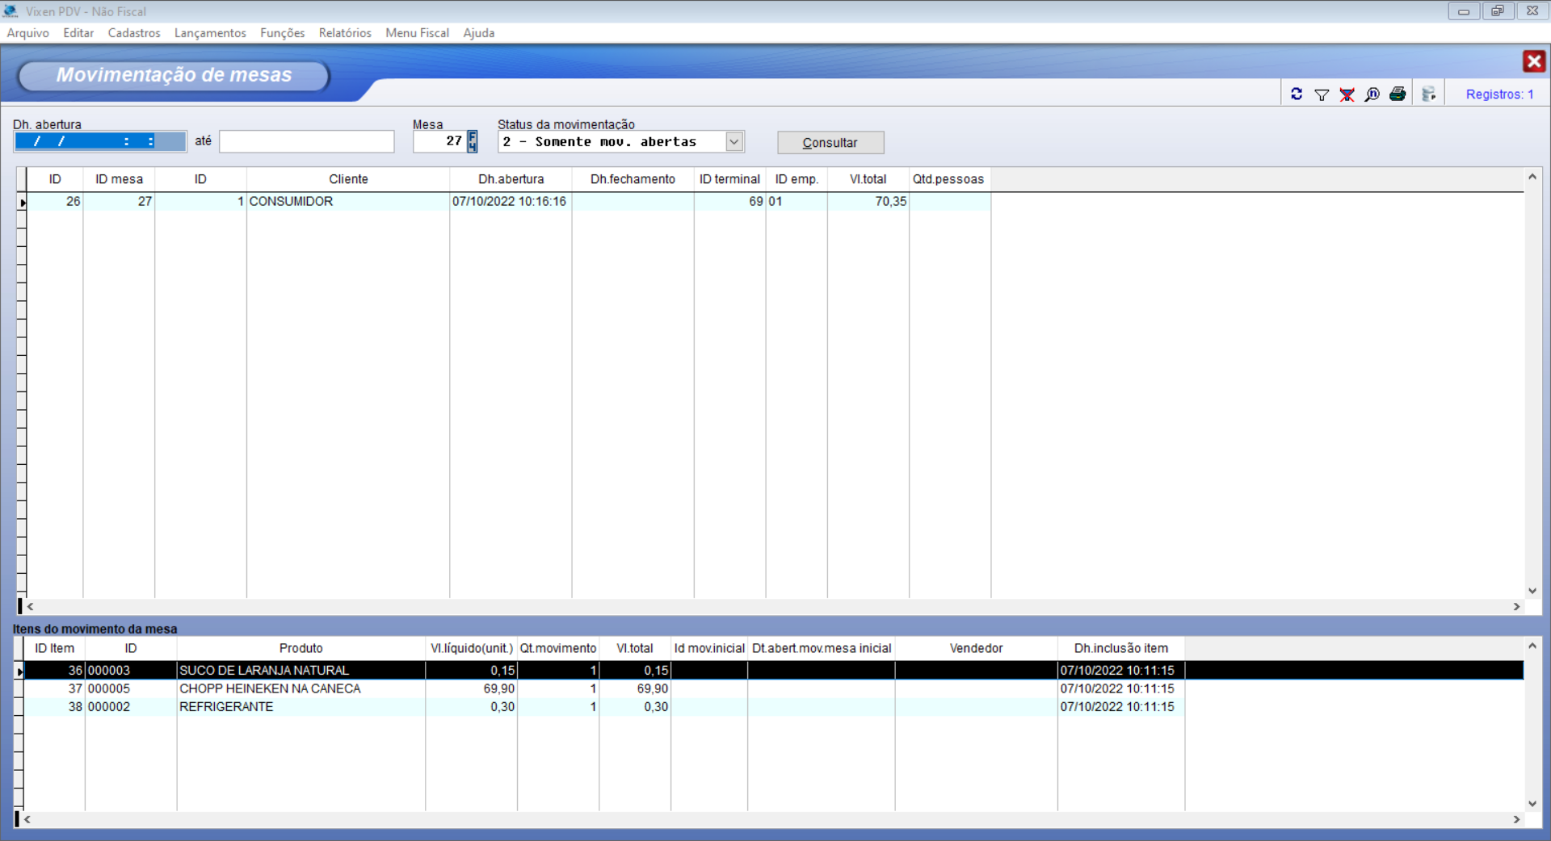The image size is (1551, 841).
Task: Open the filter funnel tool
Action: click(1322, 94)
